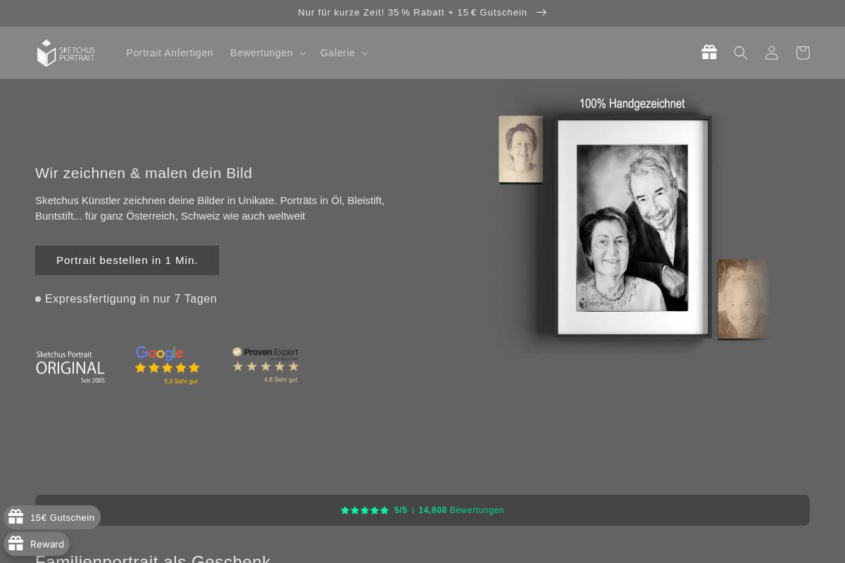The height and width of the screenshot is (563, 845).
Task: Click the ProvenExpert 4,8 rating badge
Action: (x=265, y=365)
